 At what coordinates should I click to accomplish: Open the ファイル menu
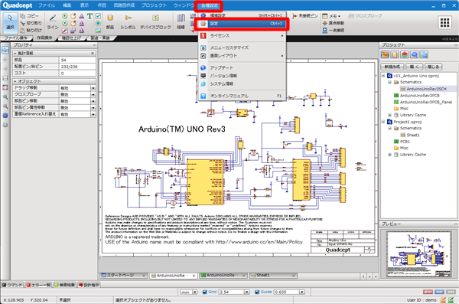point(47,5)
